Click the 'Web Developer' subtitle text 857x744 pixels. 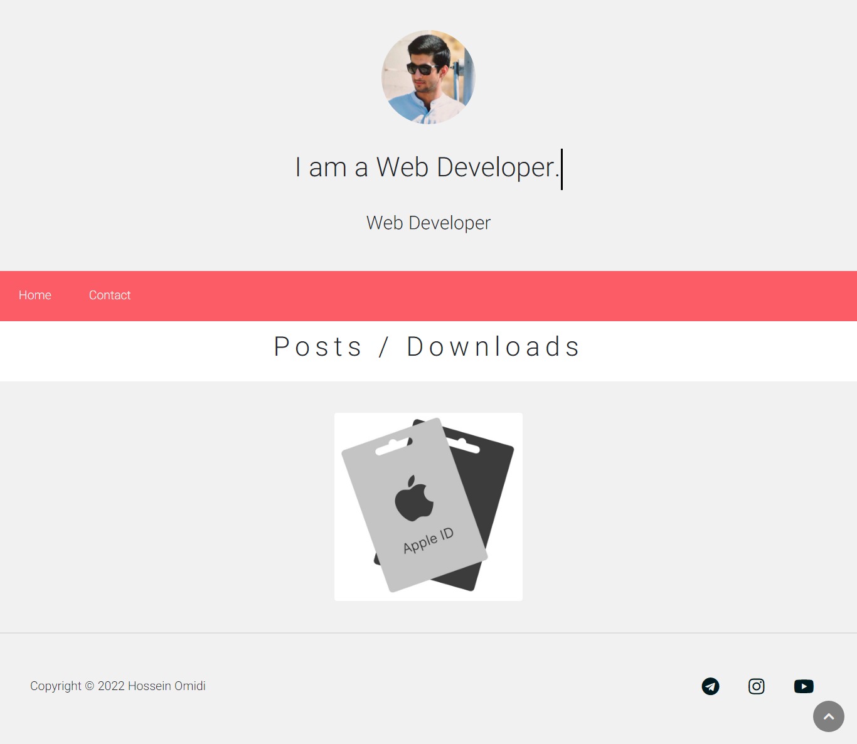(x=428, y=223)
